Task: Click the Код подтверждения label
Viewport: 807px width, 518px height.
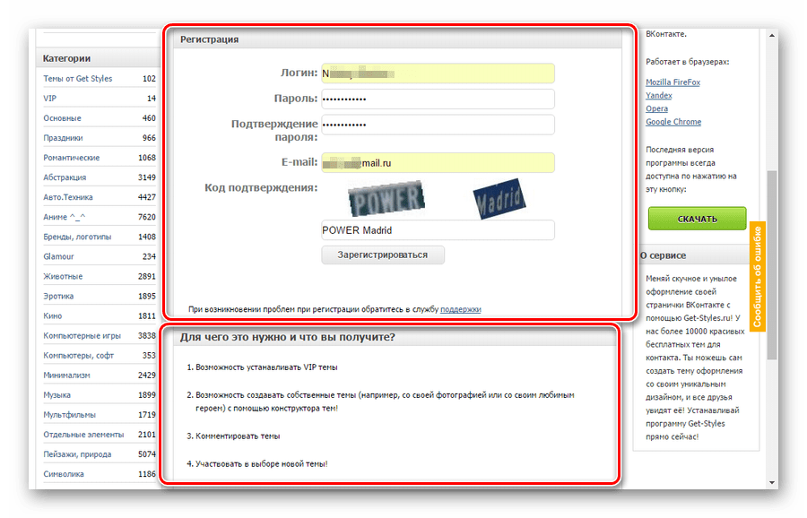Action: 261,188
